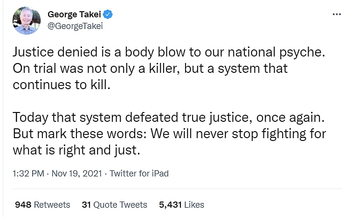Open the three-dot more options menu

[x=337, y=15]
